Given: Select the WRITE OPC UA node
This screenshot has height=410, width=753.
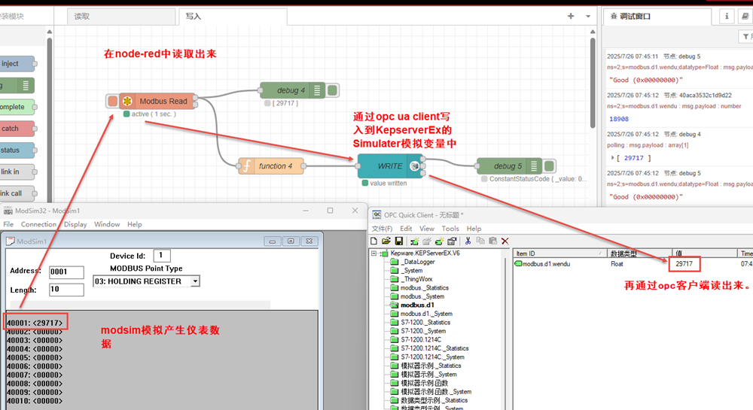Looking at the screenshot, I should [x=390, y=166].
